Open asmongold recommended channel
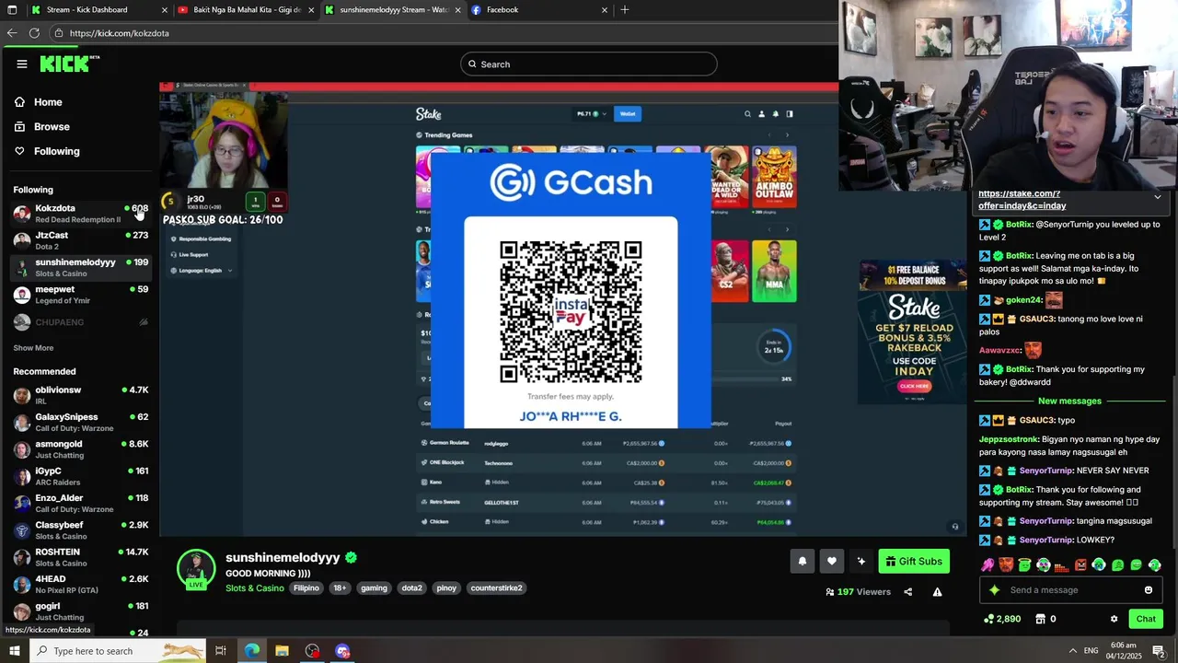Viewport: 1178px width, 663px height. click(81, 449)
